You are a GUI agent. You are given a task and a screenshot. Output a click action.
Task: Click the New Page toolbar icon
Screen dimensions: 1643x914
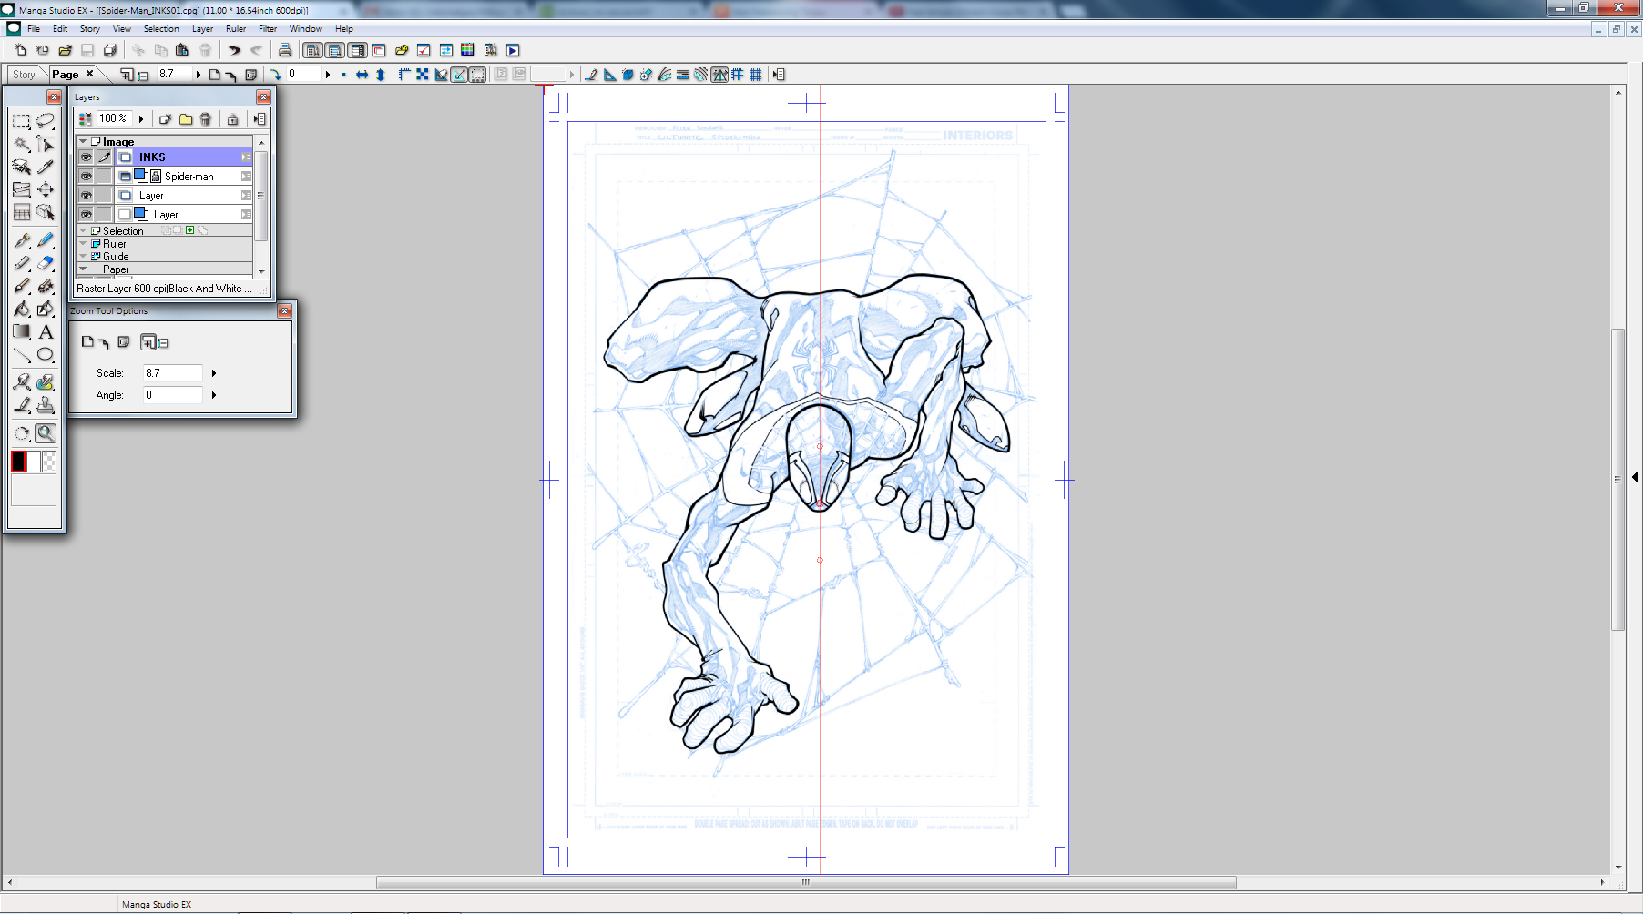coord(20,50)
